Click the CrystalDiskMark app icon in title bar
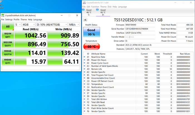This screenshot has height=115, width=195. (x=3, y=15)
